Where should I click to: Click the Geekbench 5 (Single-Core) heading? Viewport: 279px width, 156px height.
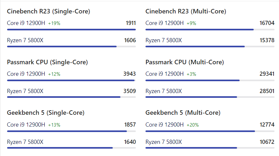point(45,113)
